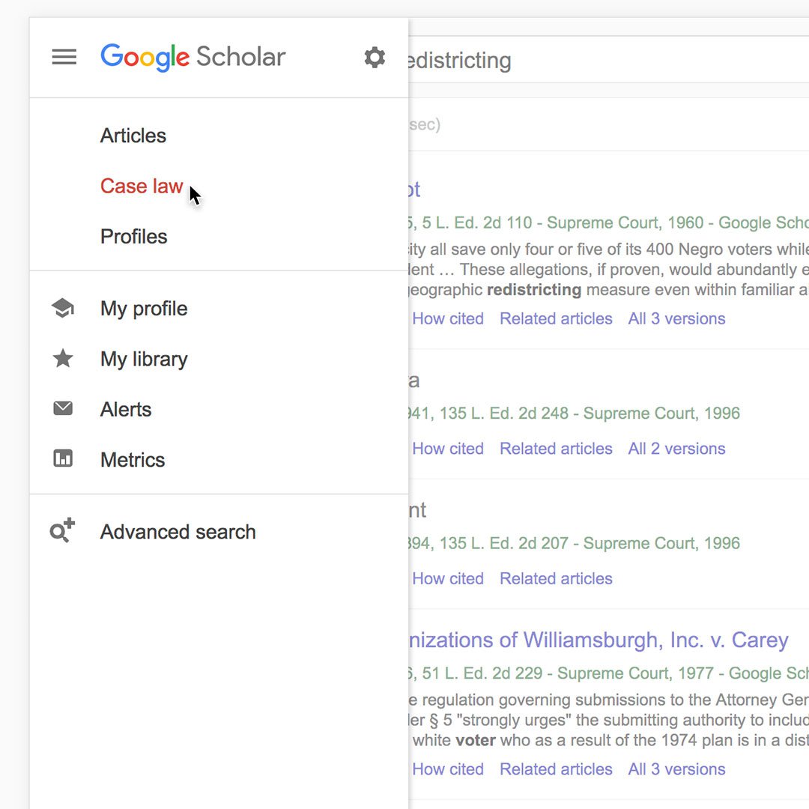Click the Alerts envelope icon
The height and width of the screenshot is (809, 809).
click(x=63, y=408)
